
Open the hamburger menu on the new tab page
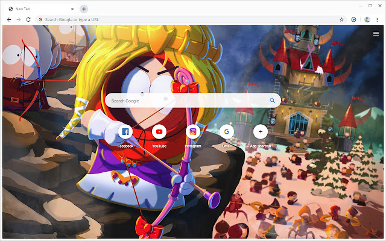[x=376, y=34]
